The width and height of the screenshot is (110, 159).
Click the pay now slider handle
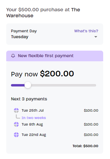tap(28, 85)
